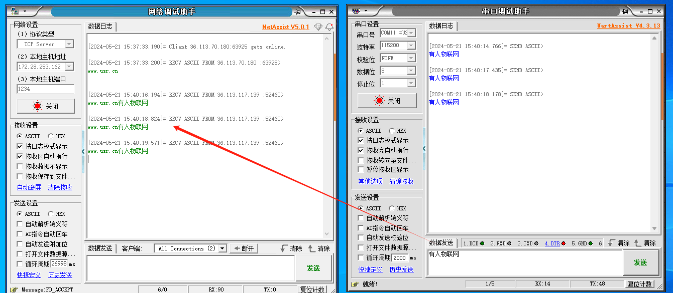Open All Connections (2) client dropdown
This screenshot has width=673, height=293.
[222, 248]
